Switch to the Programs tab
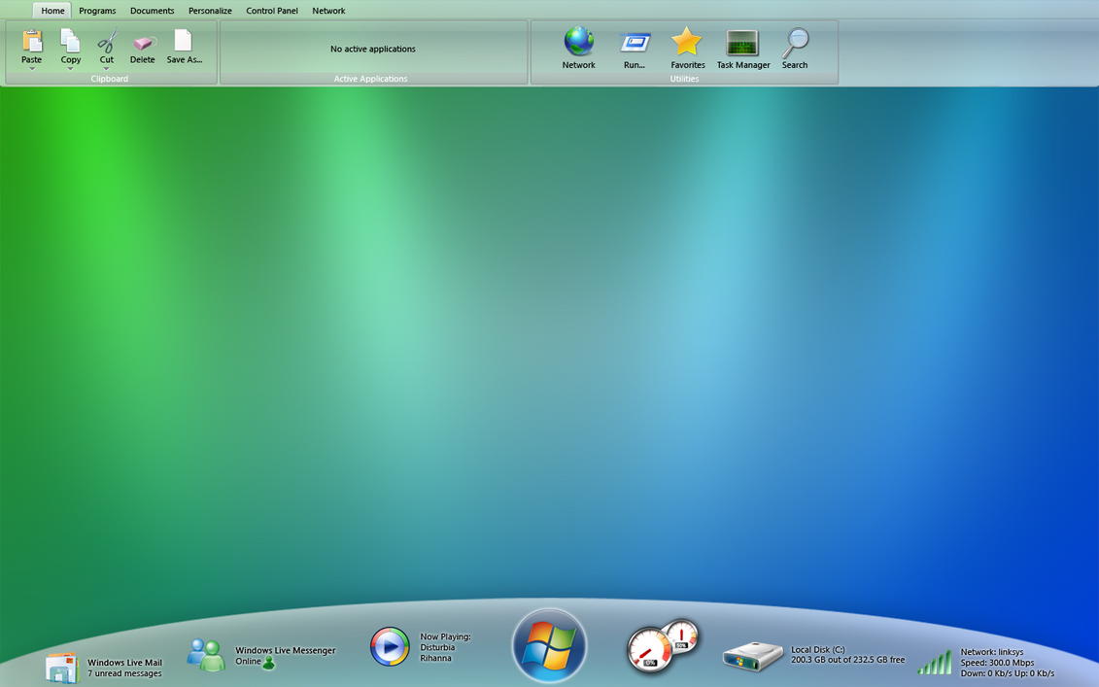 click(x=97, y=11)
